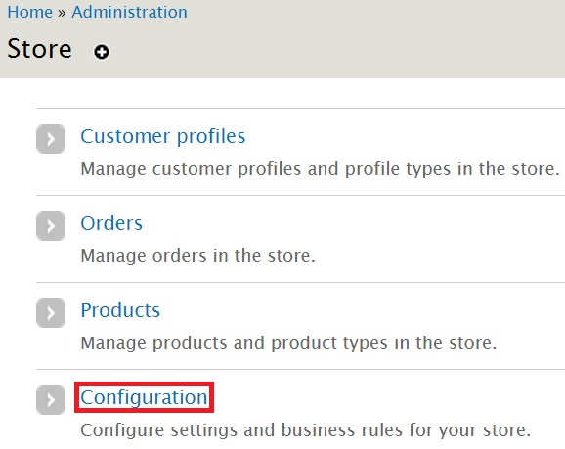Click the divider line between Products and Configuration
Screen dimensions: 565x449
300,370
